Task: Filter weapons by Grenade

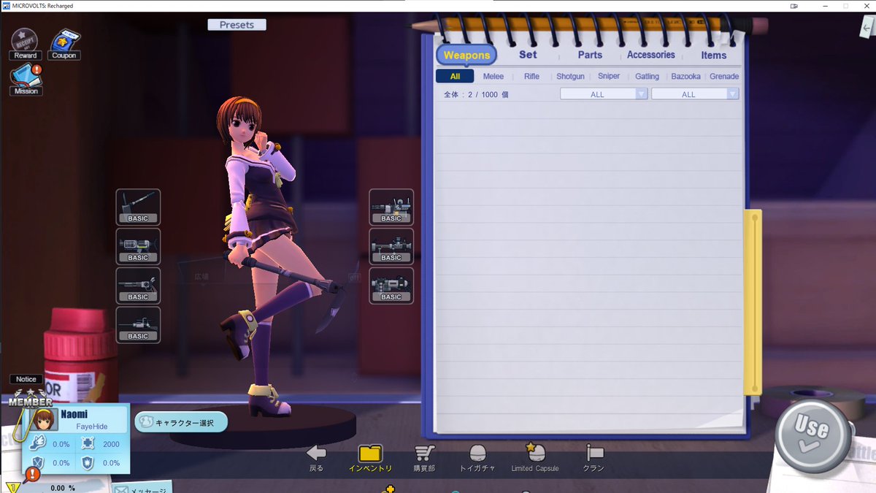Action: tap(724, 76)
